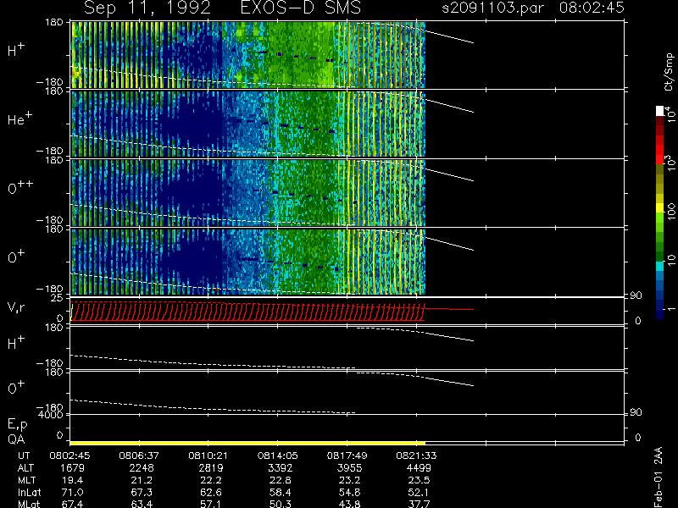Click the UT value "0810:21"
This screenshot has height=508, width=678.
point(208,456)
